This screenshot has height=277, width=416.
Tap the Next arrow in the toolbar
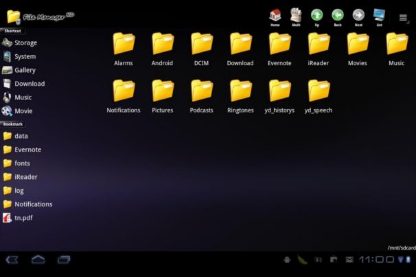coord(358,17)
